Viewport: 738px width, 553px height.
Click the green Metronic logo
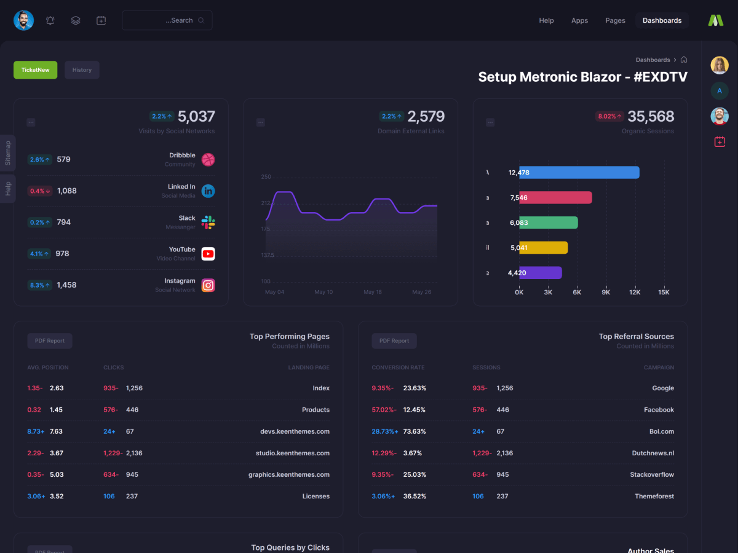(715, 20)
